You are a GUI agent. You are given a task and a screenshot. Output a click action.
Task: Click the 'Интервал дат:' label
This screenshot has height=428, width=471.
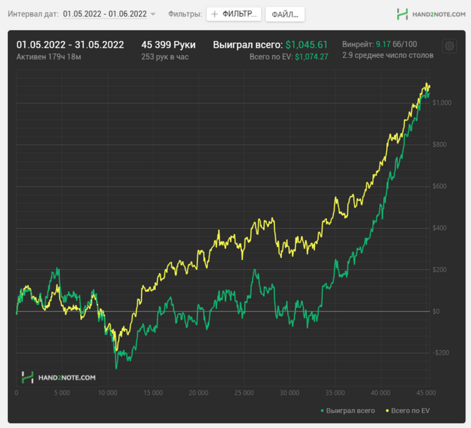34,14
